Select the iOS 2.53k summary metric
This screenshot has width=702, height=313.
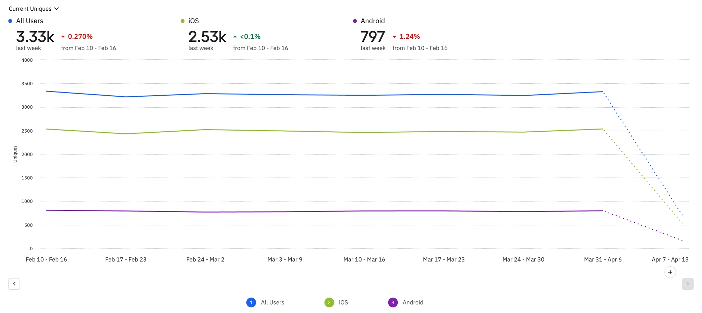pyautogui.click(x=207, y=37)
